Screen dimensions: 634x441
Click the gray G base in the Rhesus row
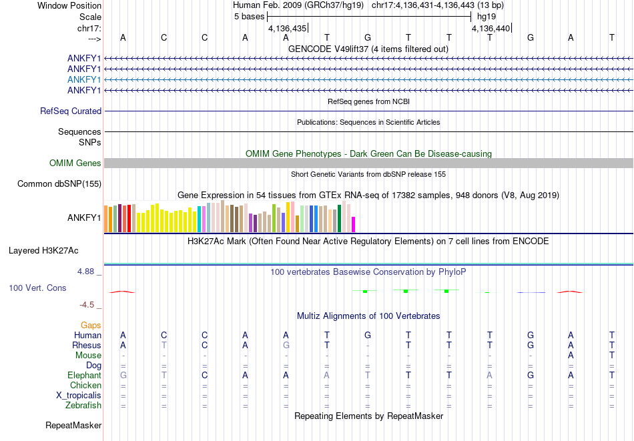[286, 346]
